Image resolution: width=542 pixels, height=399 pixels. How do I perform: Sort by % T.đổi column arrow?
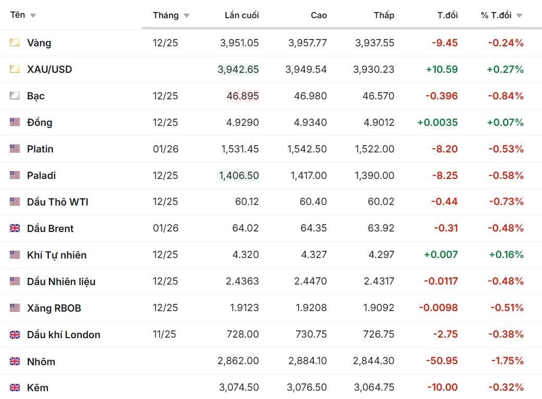[519, 16]
